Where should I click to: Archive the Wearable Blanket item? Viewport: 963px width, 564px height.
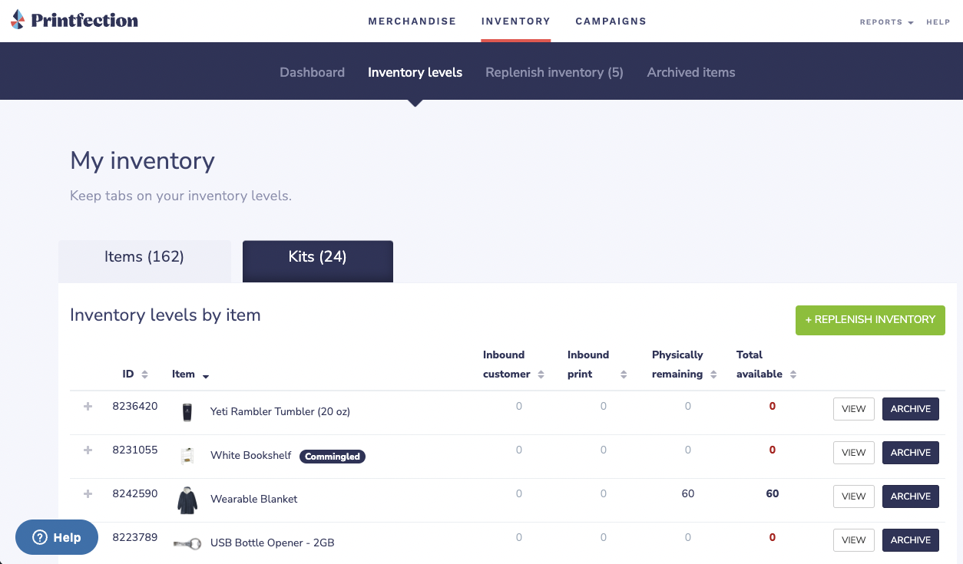click(910, 496)
